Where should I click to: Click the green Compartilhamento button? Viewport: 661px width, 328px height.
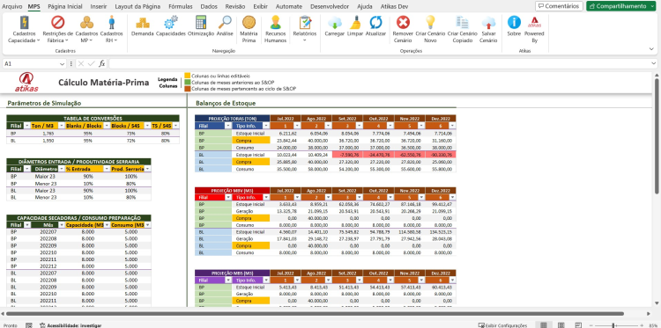click(621, 6)
